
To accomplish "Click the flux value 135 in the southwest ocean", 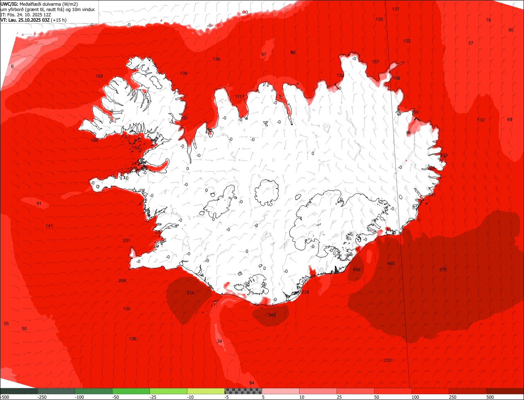I will point(126,309).
